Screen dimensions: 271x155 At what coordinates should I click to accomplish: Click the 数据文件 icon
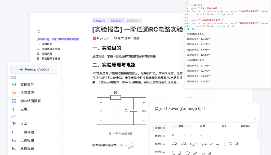(x=14, y=85)
